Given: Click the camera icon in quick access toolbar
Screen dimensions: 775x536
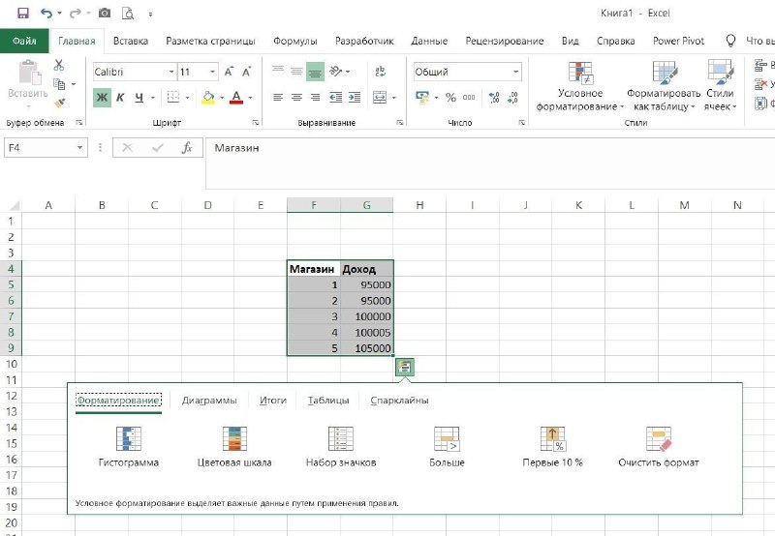Looking at the screenshot, I should click(x=105, y=14).
